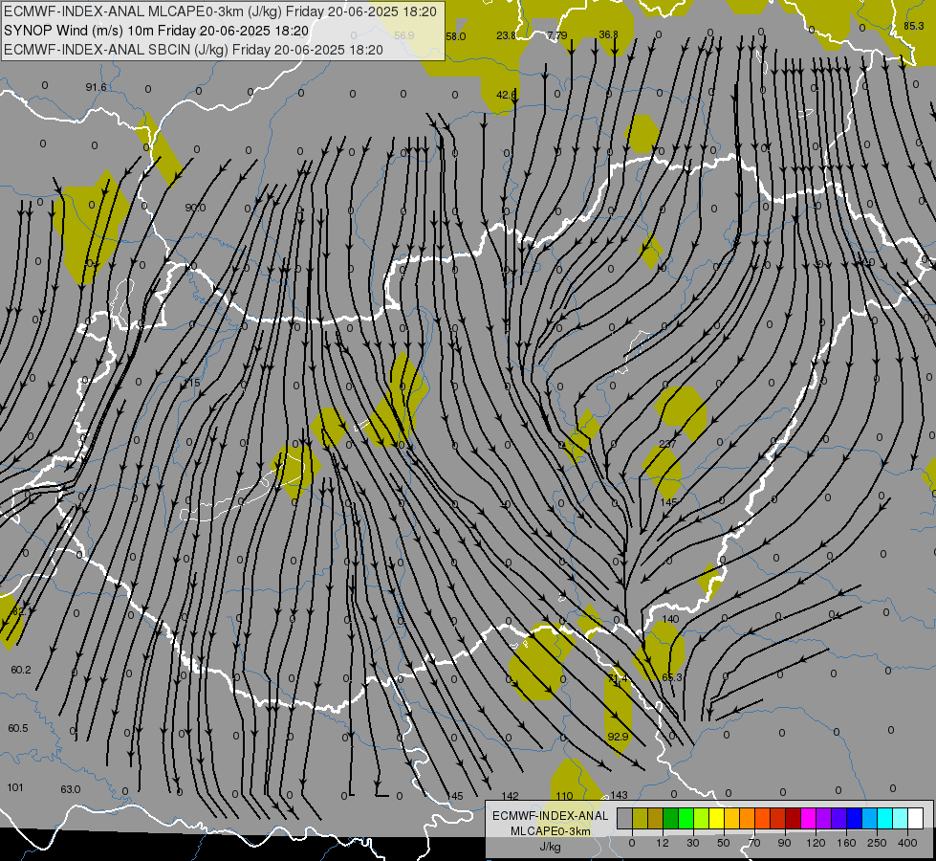Click legend tick label 30
Image resolution: width=936 pixels, height=861 pixels.
tap(693, 843)
